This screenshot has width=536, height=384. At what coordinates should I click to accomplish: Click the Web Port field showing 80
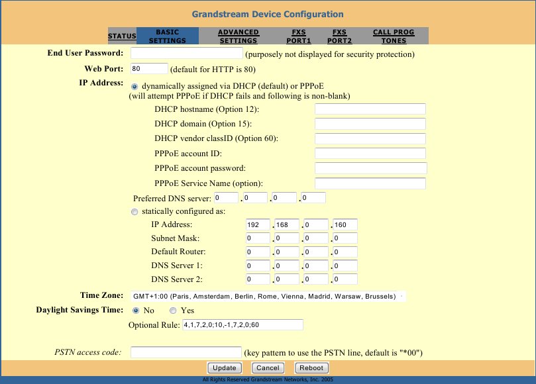pos(149,68)
